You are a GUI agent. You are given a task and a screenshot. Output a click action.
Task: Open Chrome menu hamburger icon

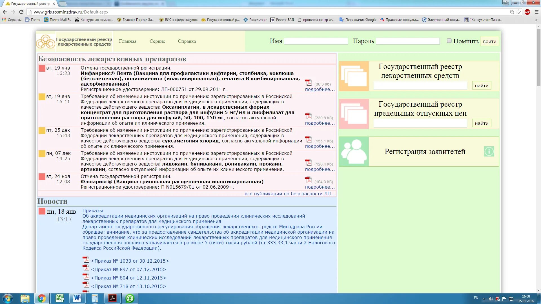click(x=536, y=12)
